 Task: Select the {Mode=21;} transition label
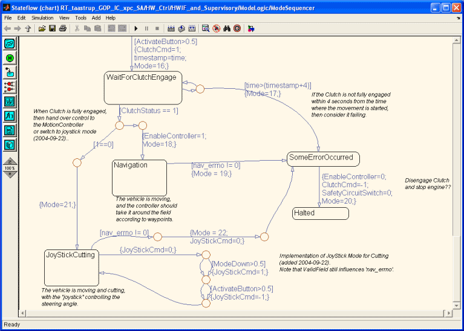coord(57,204)
